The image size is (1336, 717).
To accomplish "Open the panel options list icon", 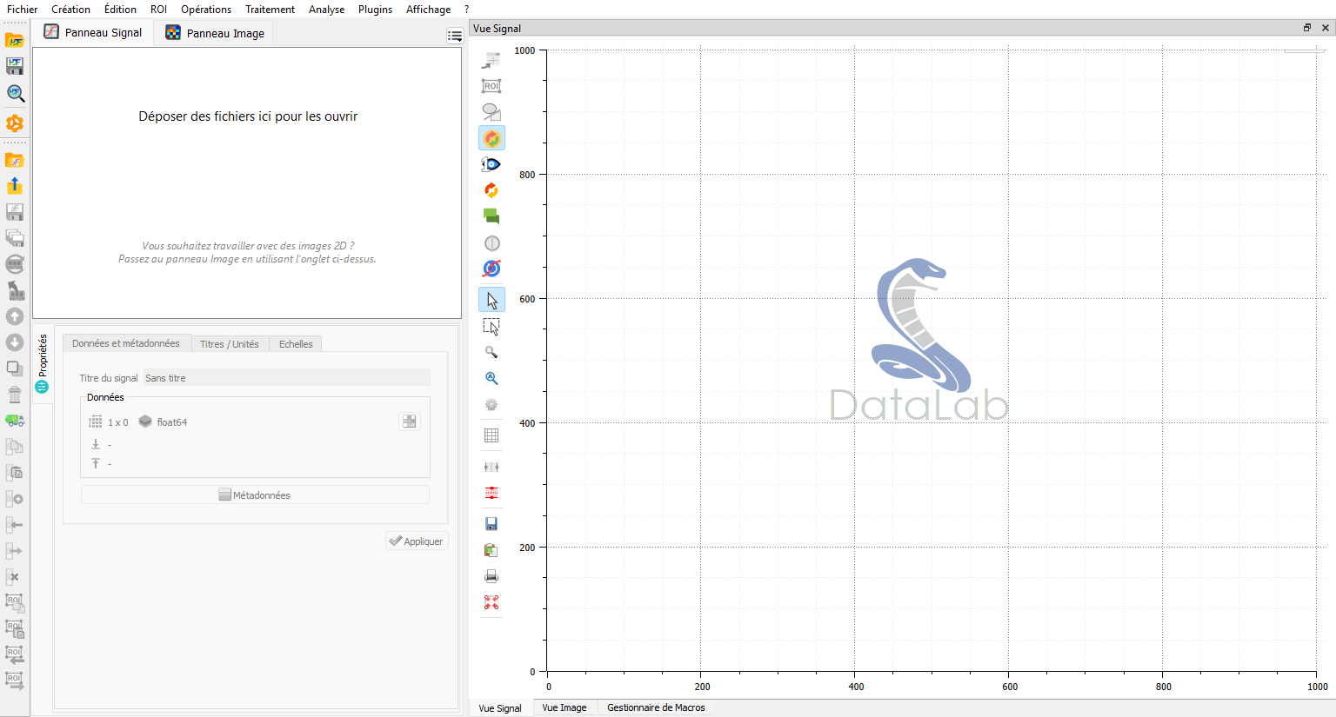I will tap(454, 36).
